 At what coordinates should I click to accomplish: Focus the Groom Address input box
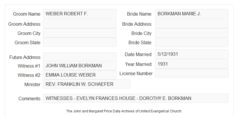point(80,24)
